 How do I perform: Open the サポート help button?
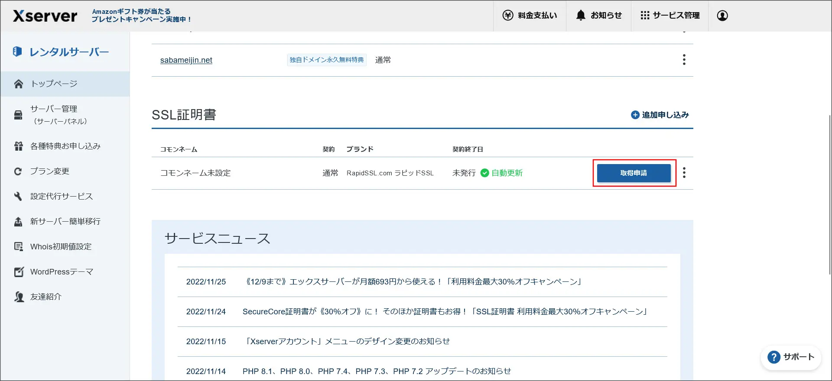[791, 357]
